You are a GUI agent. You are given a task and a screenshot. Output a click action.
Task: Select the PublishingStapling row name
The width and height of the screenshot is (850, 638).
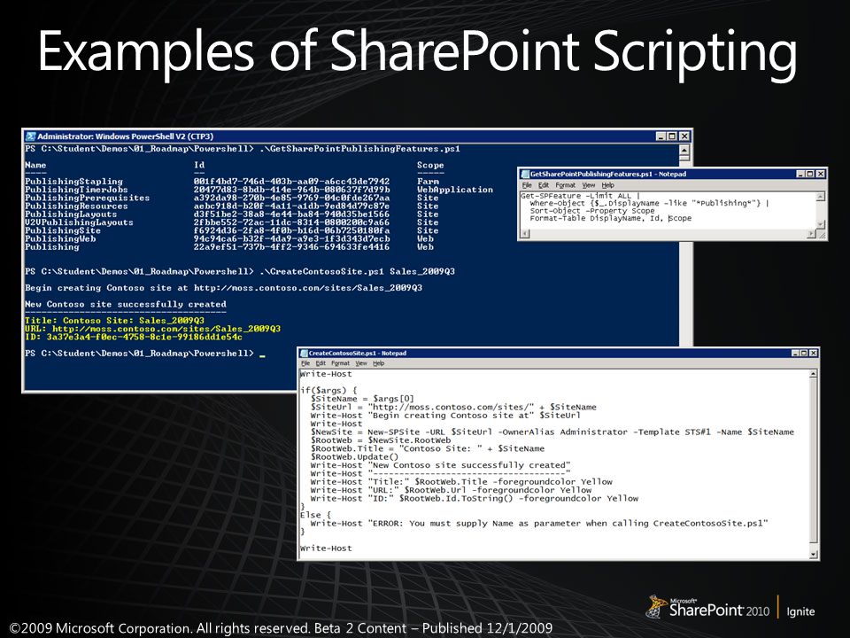[x=73, y=181]
